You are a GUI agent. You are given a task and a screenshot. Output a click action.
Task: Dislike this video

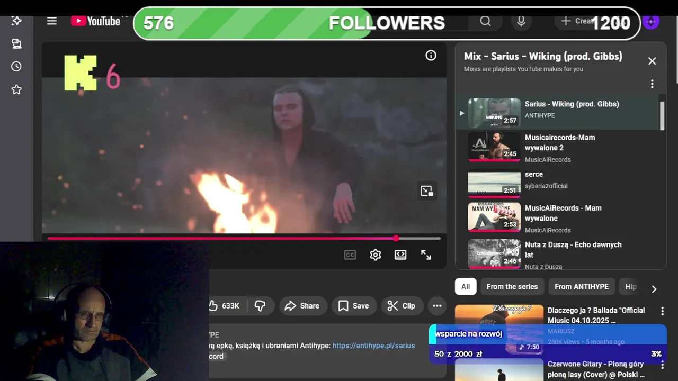260,306
